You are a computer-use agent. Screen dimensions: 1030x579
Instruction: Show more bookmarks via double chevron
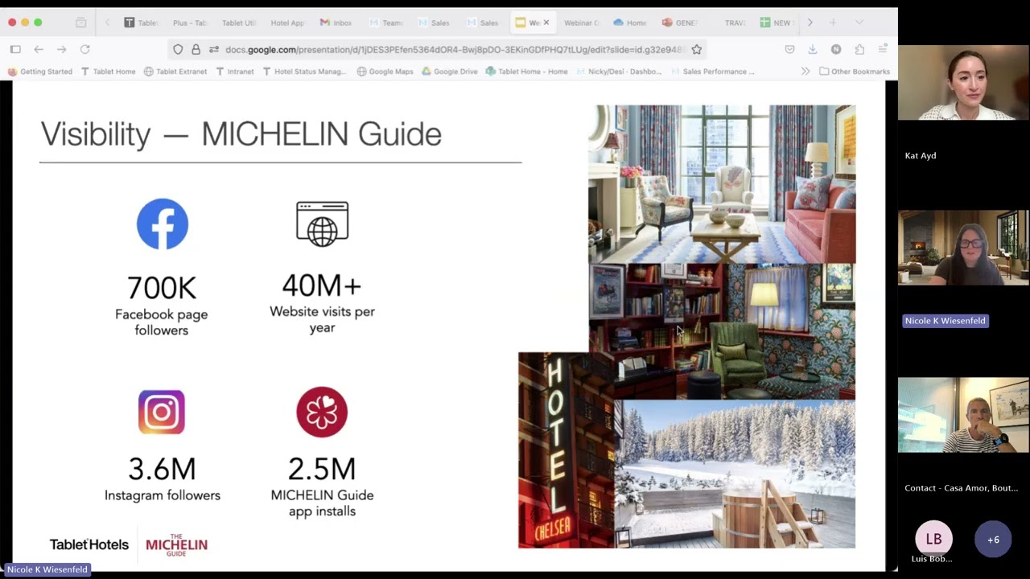(805, 72)
